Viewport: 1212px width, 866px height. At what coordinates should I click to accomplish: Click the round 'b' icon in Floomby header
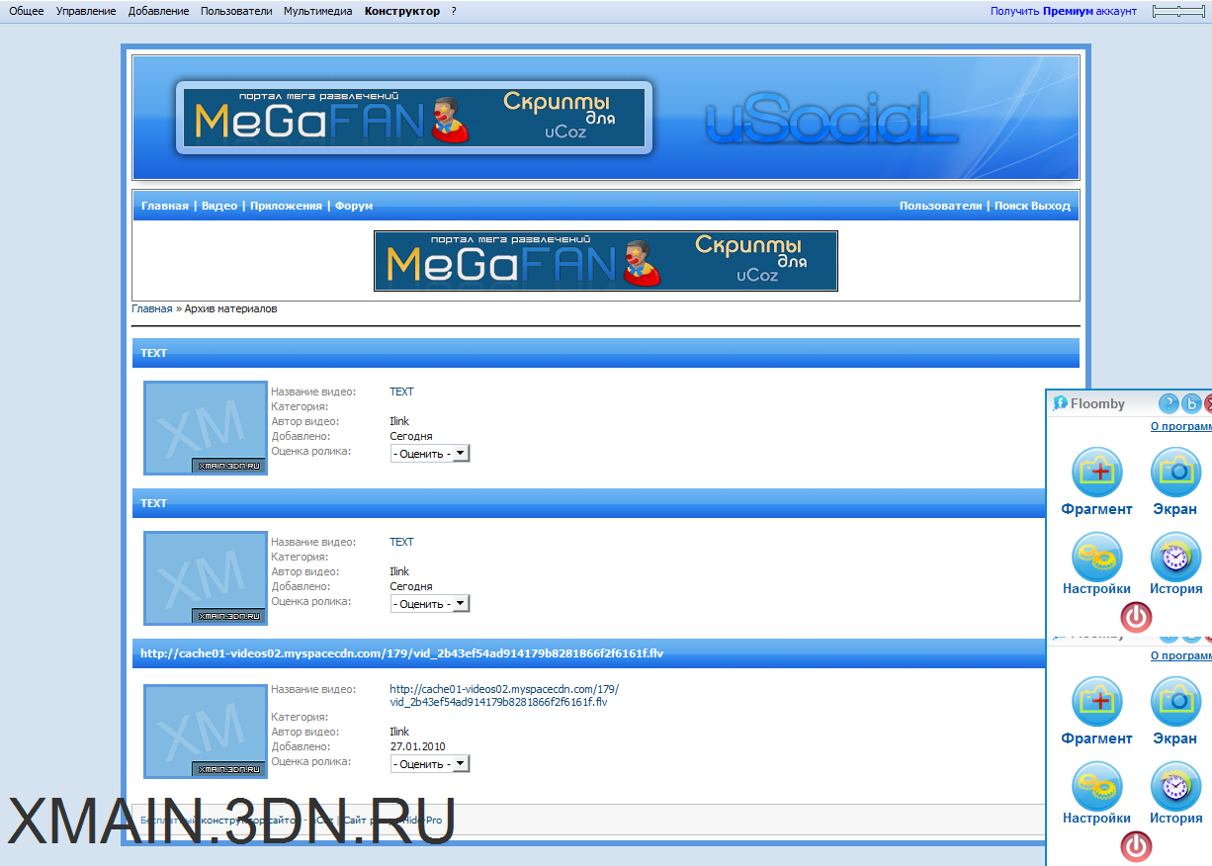coord(1191,403)
